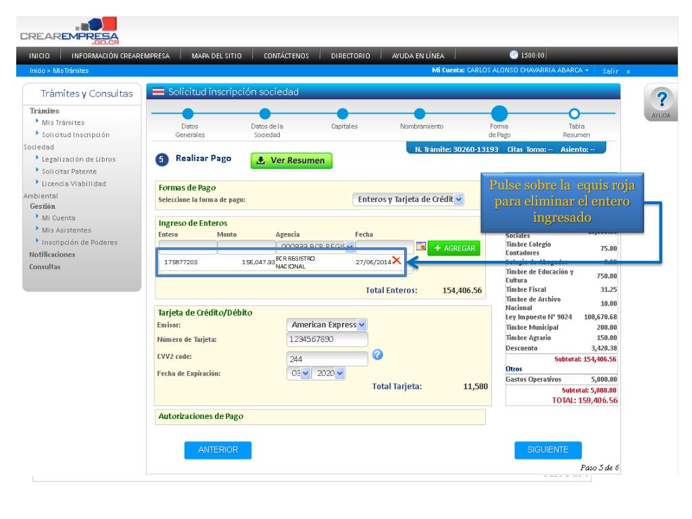This screenshot has width=692, height=519.
Task: Expand the Mi Cuenta user menu arrow
Action: click(587, 70)
